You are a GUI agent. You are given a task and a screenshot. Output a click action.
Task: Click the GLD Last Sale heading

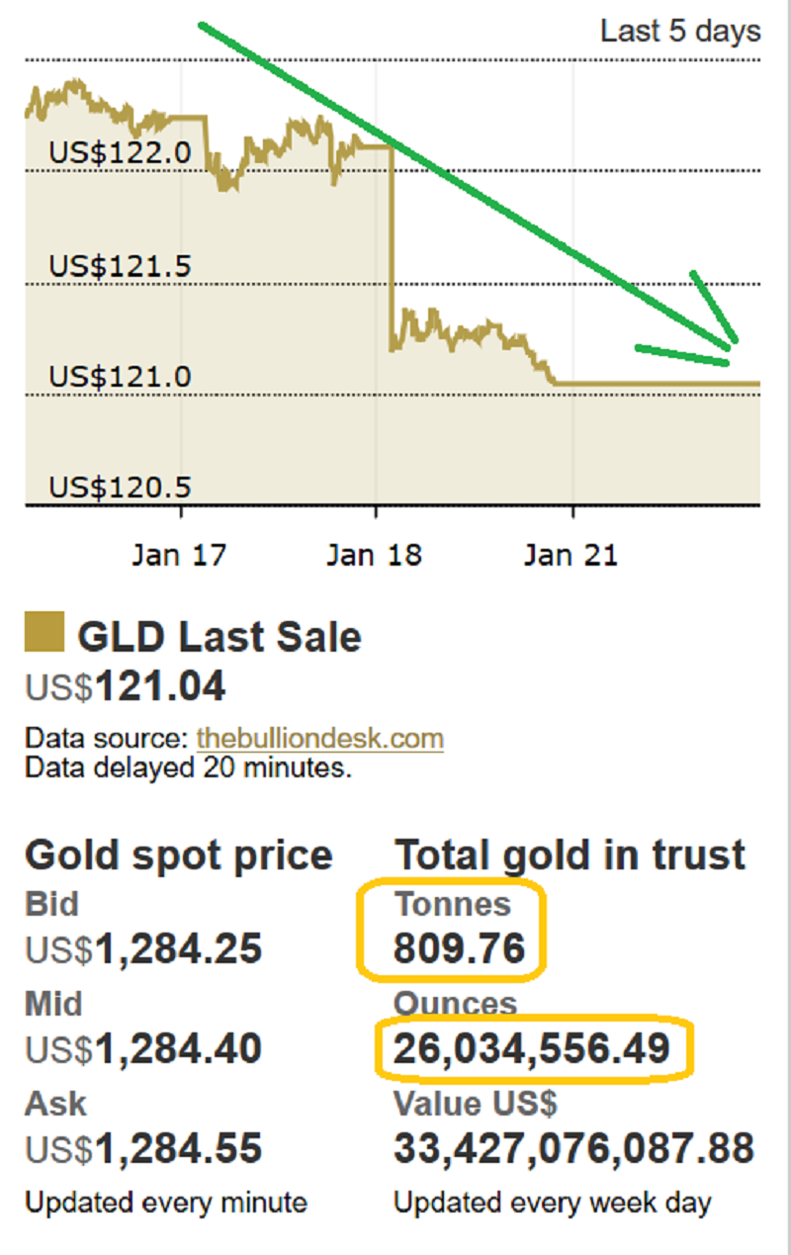point(220,637)
